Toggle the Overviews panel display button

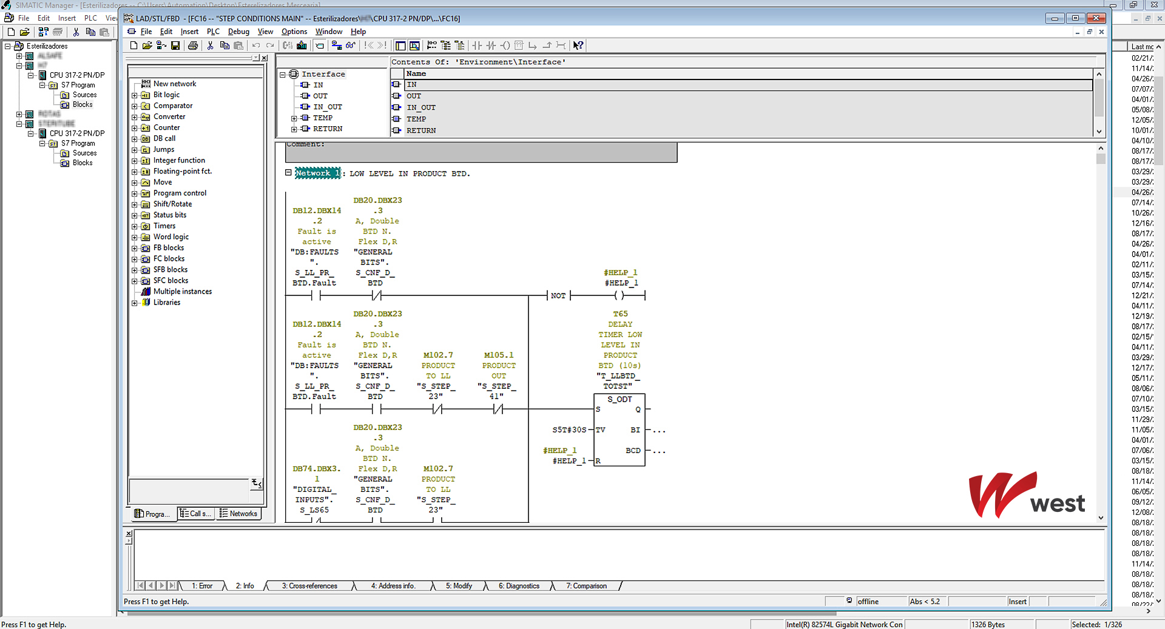(x=400, y=45)
